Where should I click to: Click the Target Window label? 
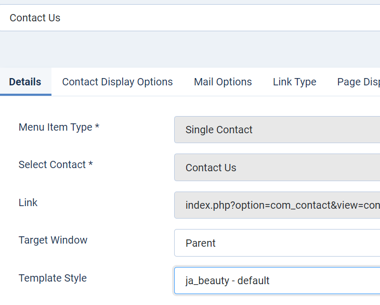click(53, 240)
